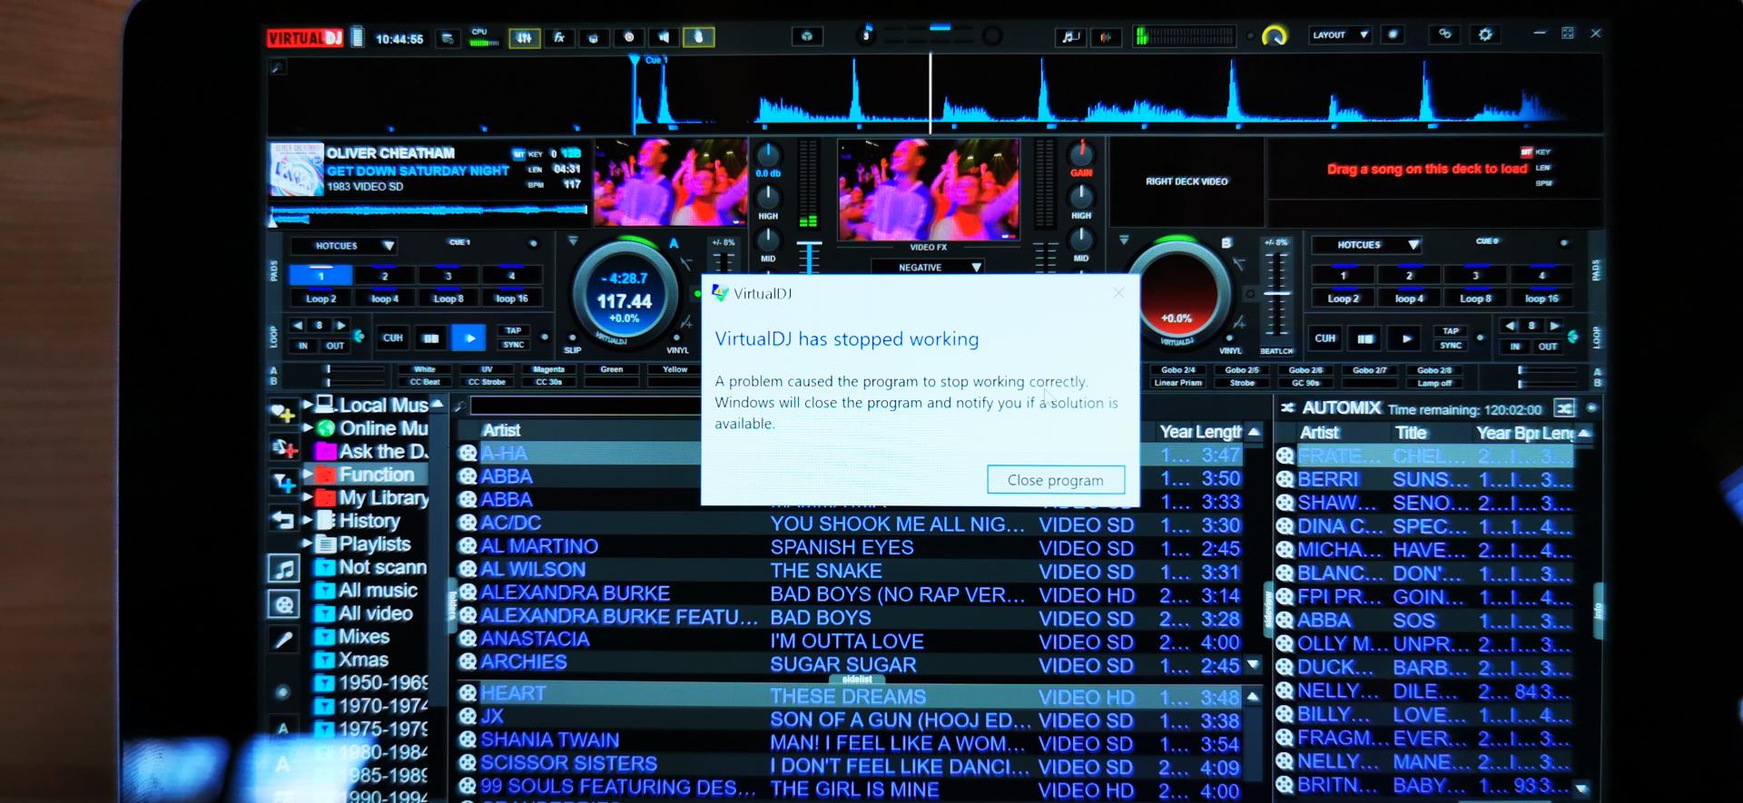Screen dimensions: 1743x803
Task: Set left deck loop OUT point
Action: pos(335,346)
